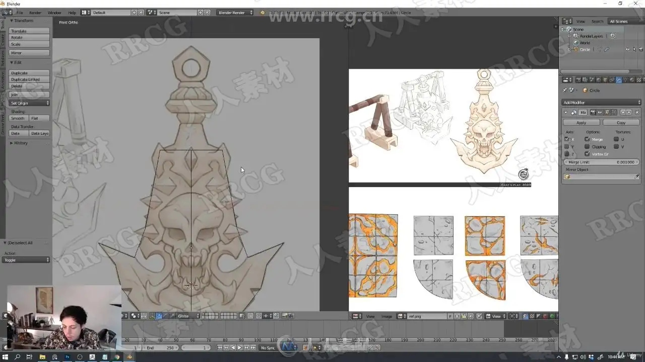Click the End frame field

click(161, 348)
